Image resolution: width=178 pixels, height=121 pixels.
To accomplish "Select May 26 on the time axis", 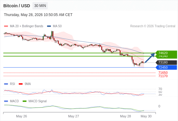I will [x=21, y=116].
